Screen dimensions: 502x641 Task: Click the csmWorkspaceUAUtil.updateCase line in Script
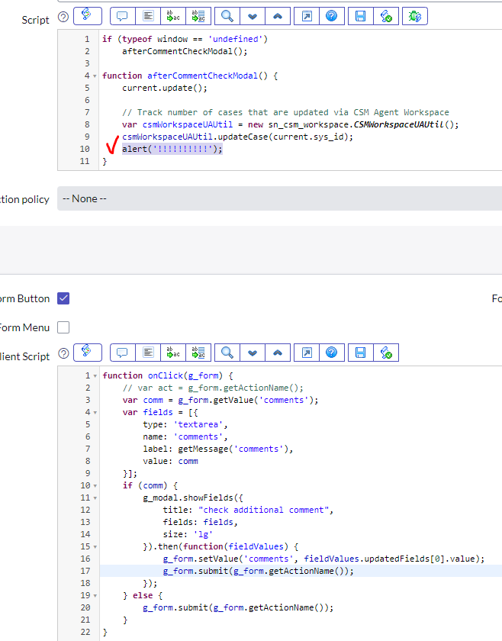237,137
